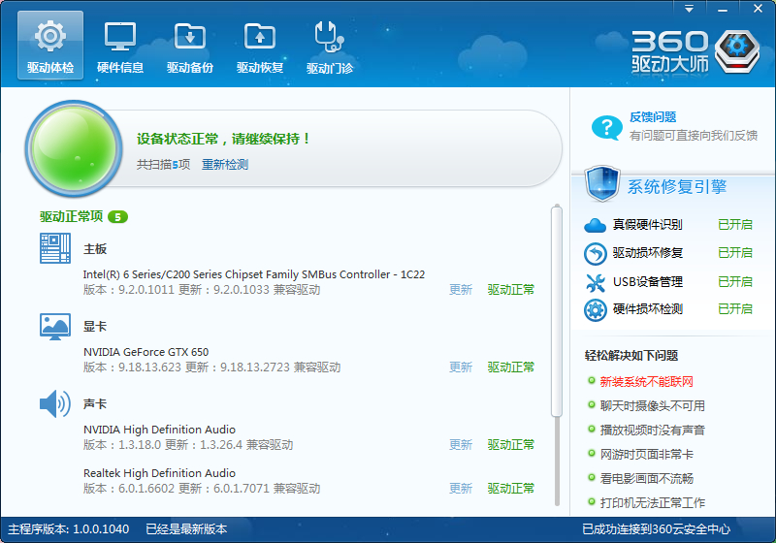Click the green status orb

click(x=75, y=147)
